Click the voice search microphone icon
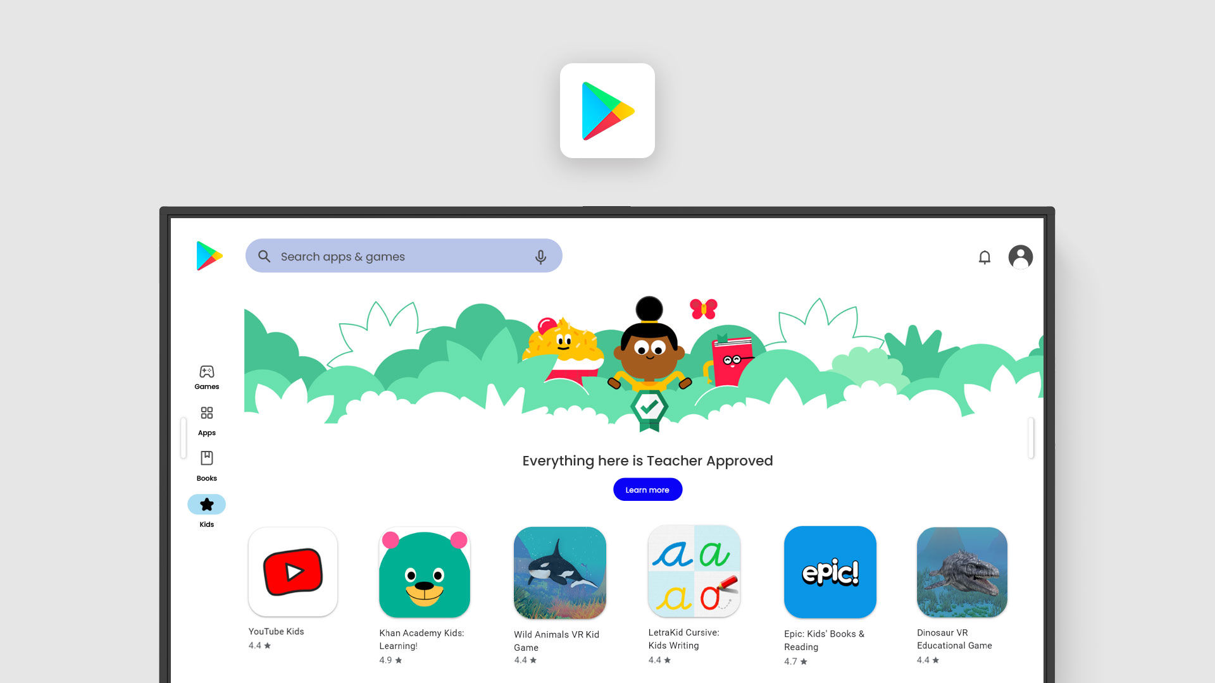Image resolution: width=1215 pixels, height=683 pixels. tap(541, 256)
